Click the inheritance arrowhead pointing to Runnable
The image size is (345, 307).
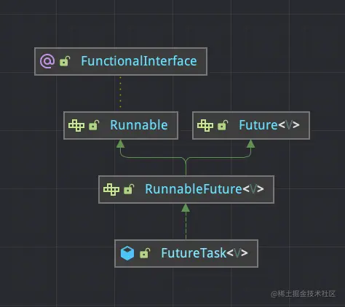tap(120, 144)
